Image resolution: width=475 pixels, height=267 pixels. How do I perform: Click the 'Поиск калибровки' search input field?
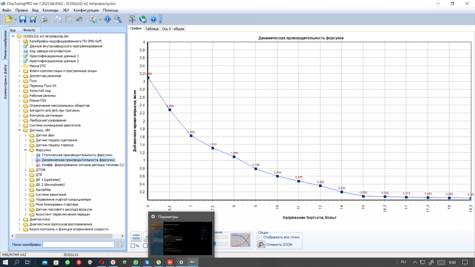79,244
